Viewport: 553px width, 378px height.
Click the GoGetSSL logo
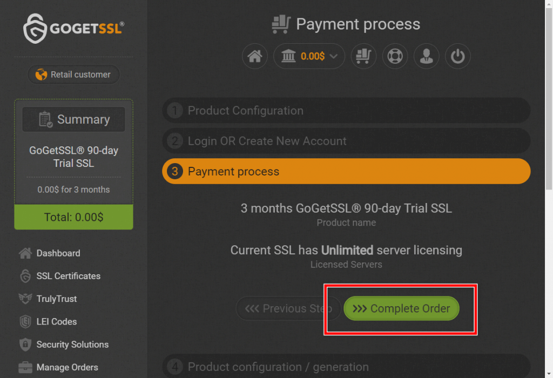click(x=73, y=28)
